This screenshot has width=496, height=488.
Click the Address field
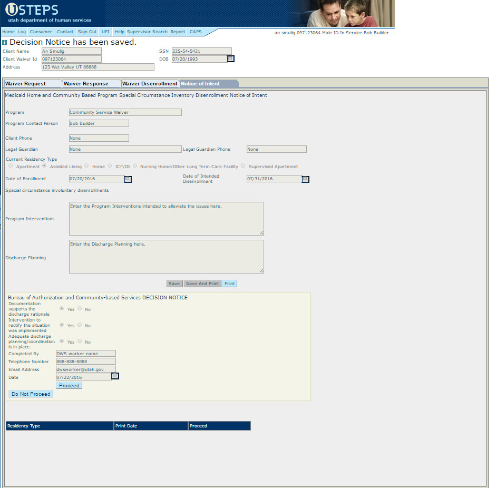coord(98,67)
